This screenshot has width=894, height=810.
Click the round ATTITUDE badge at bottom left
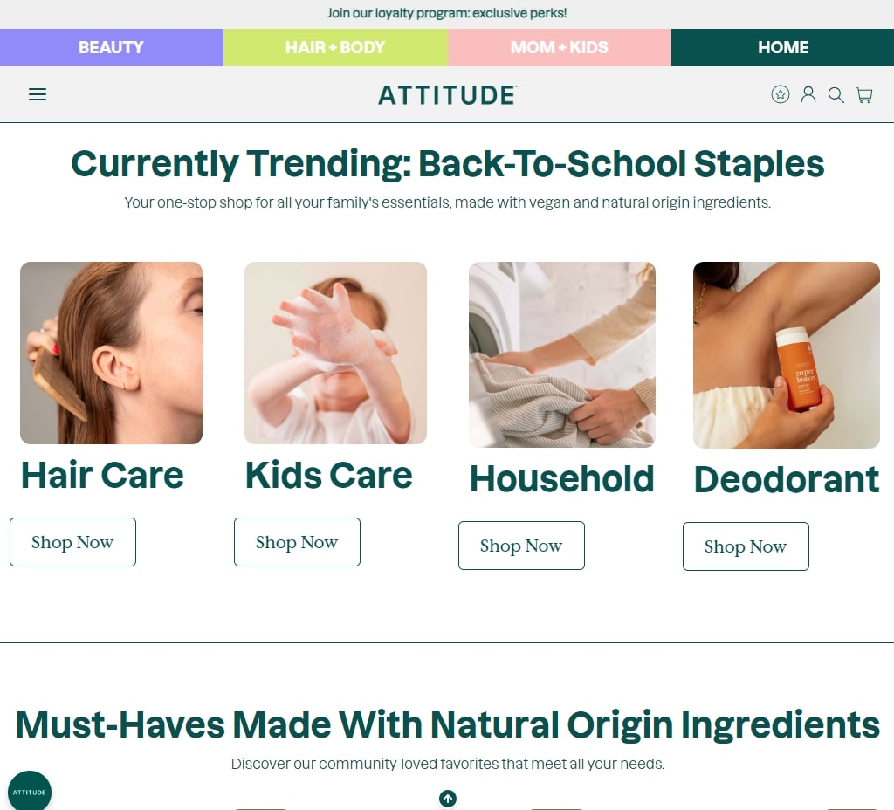[30, 792]
